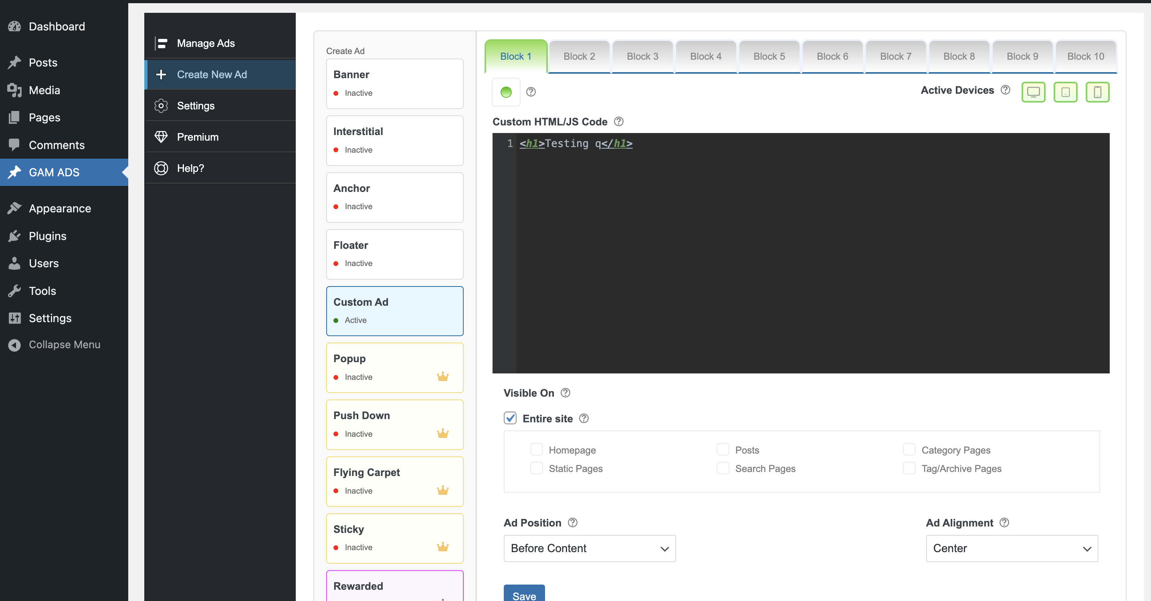Enable the Homepage visibility checkbox
The height and width of the screenshot is (601, 1151).
(537, 450)
